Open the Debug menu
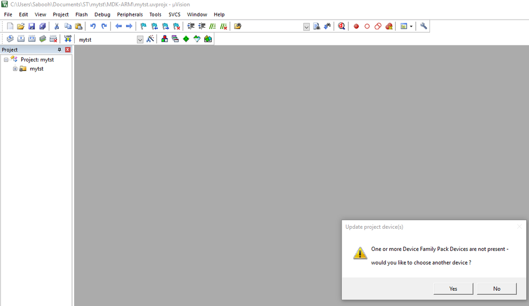The height and width of the screenshot is (306, 529). (x=102, y=14)
